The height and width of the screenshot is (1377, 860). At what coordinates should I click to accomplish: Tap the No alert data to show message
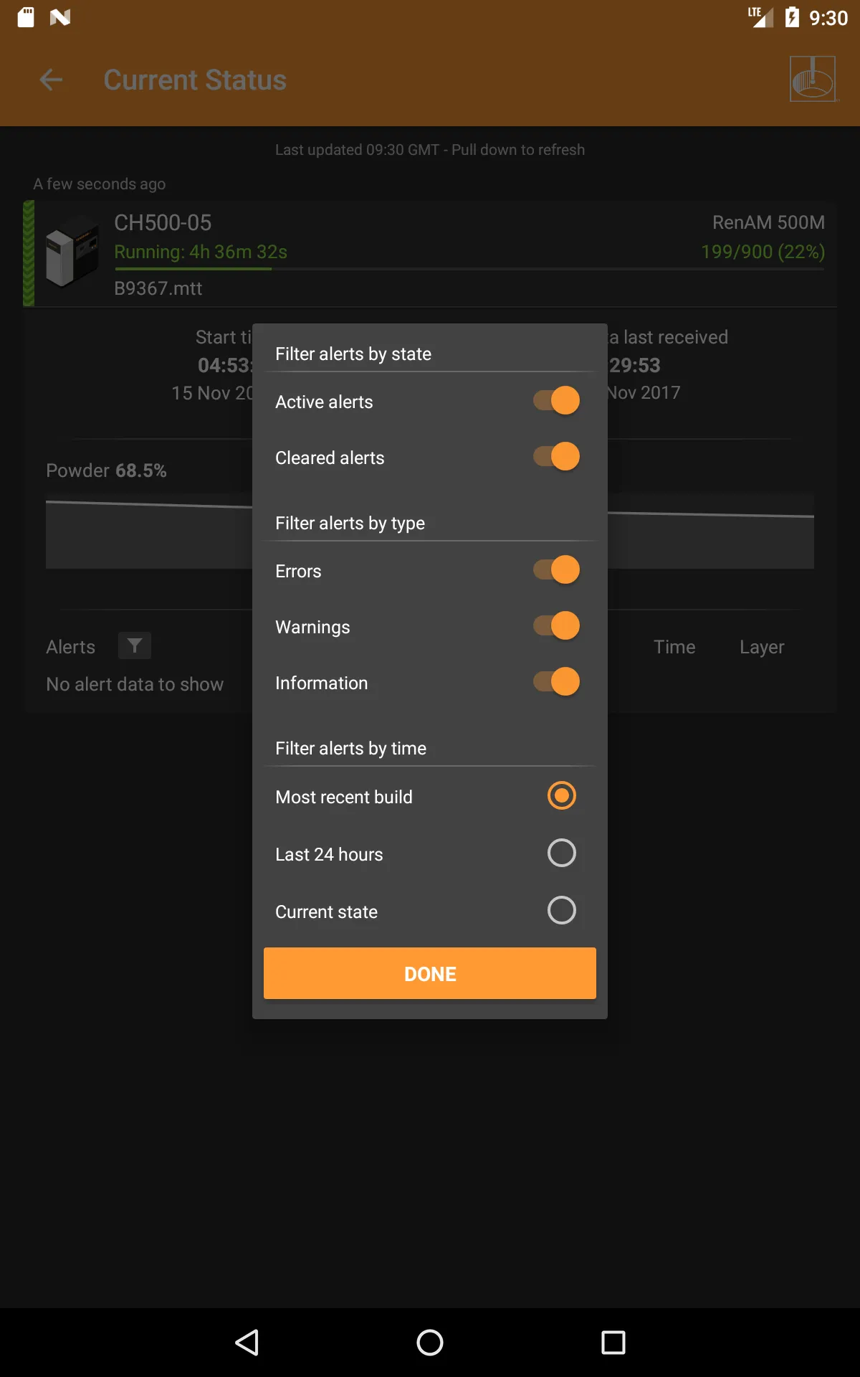tap(135, 684)
